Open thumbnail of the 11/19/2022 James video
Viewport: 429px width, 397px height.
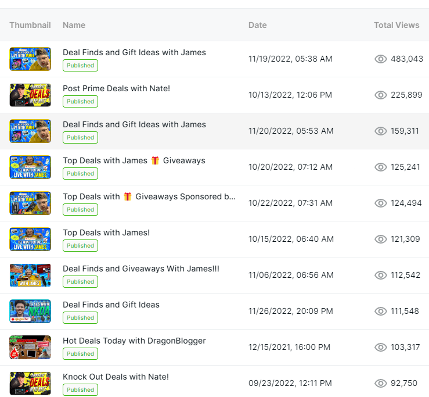pos(30,59)
